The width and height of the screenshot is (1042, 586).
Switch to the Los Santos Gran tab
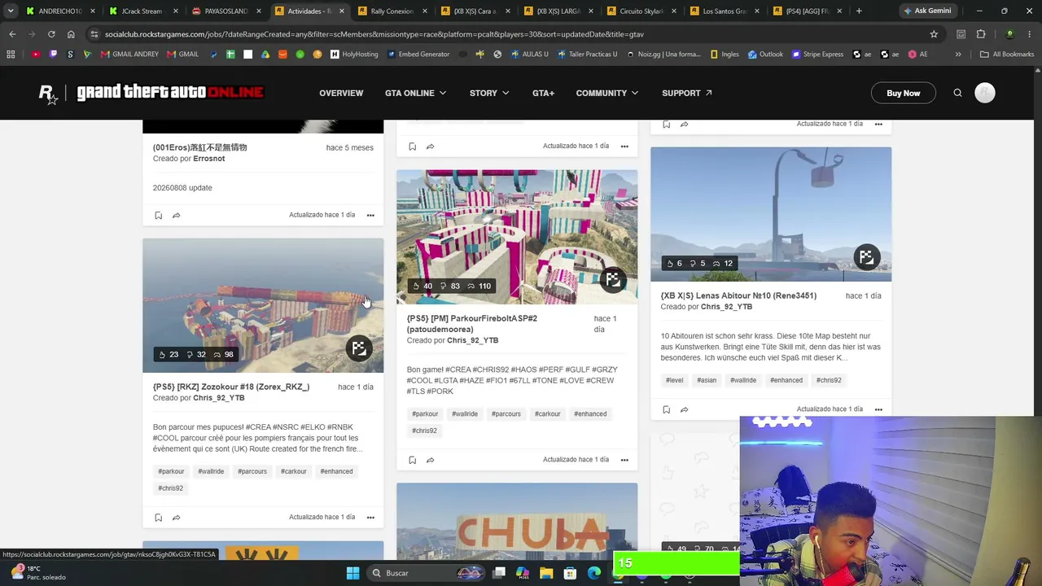click(x=724, y=11)
